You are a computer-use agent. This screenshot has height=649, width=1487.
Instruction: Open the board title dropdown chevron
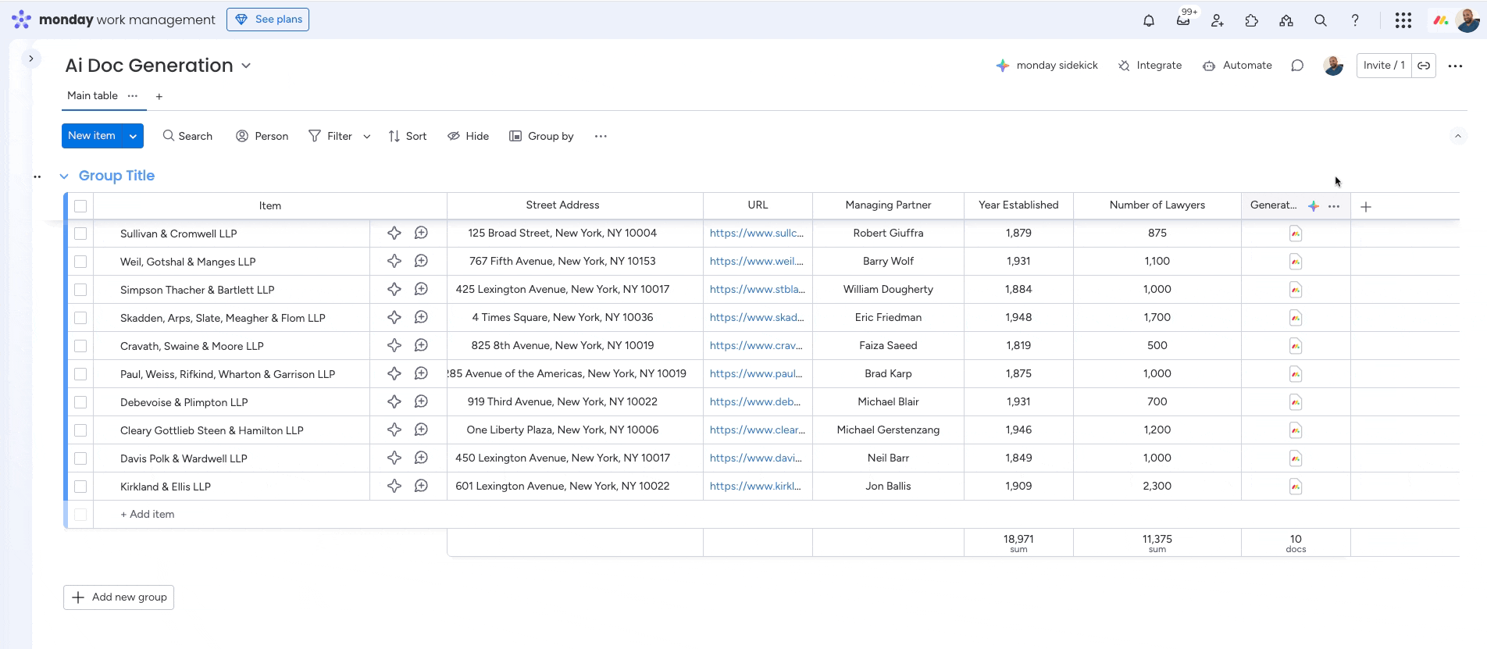point(246,66)
